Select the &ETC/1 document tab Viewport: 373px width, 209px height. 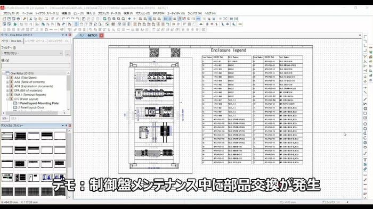tap(92, 36)
